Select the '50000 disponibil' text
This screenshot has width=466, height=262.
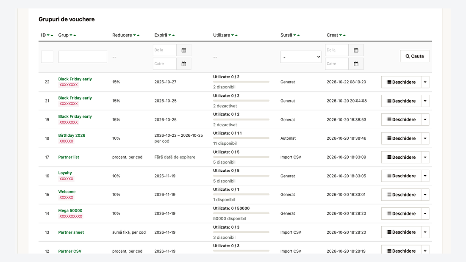click(230, 219)
